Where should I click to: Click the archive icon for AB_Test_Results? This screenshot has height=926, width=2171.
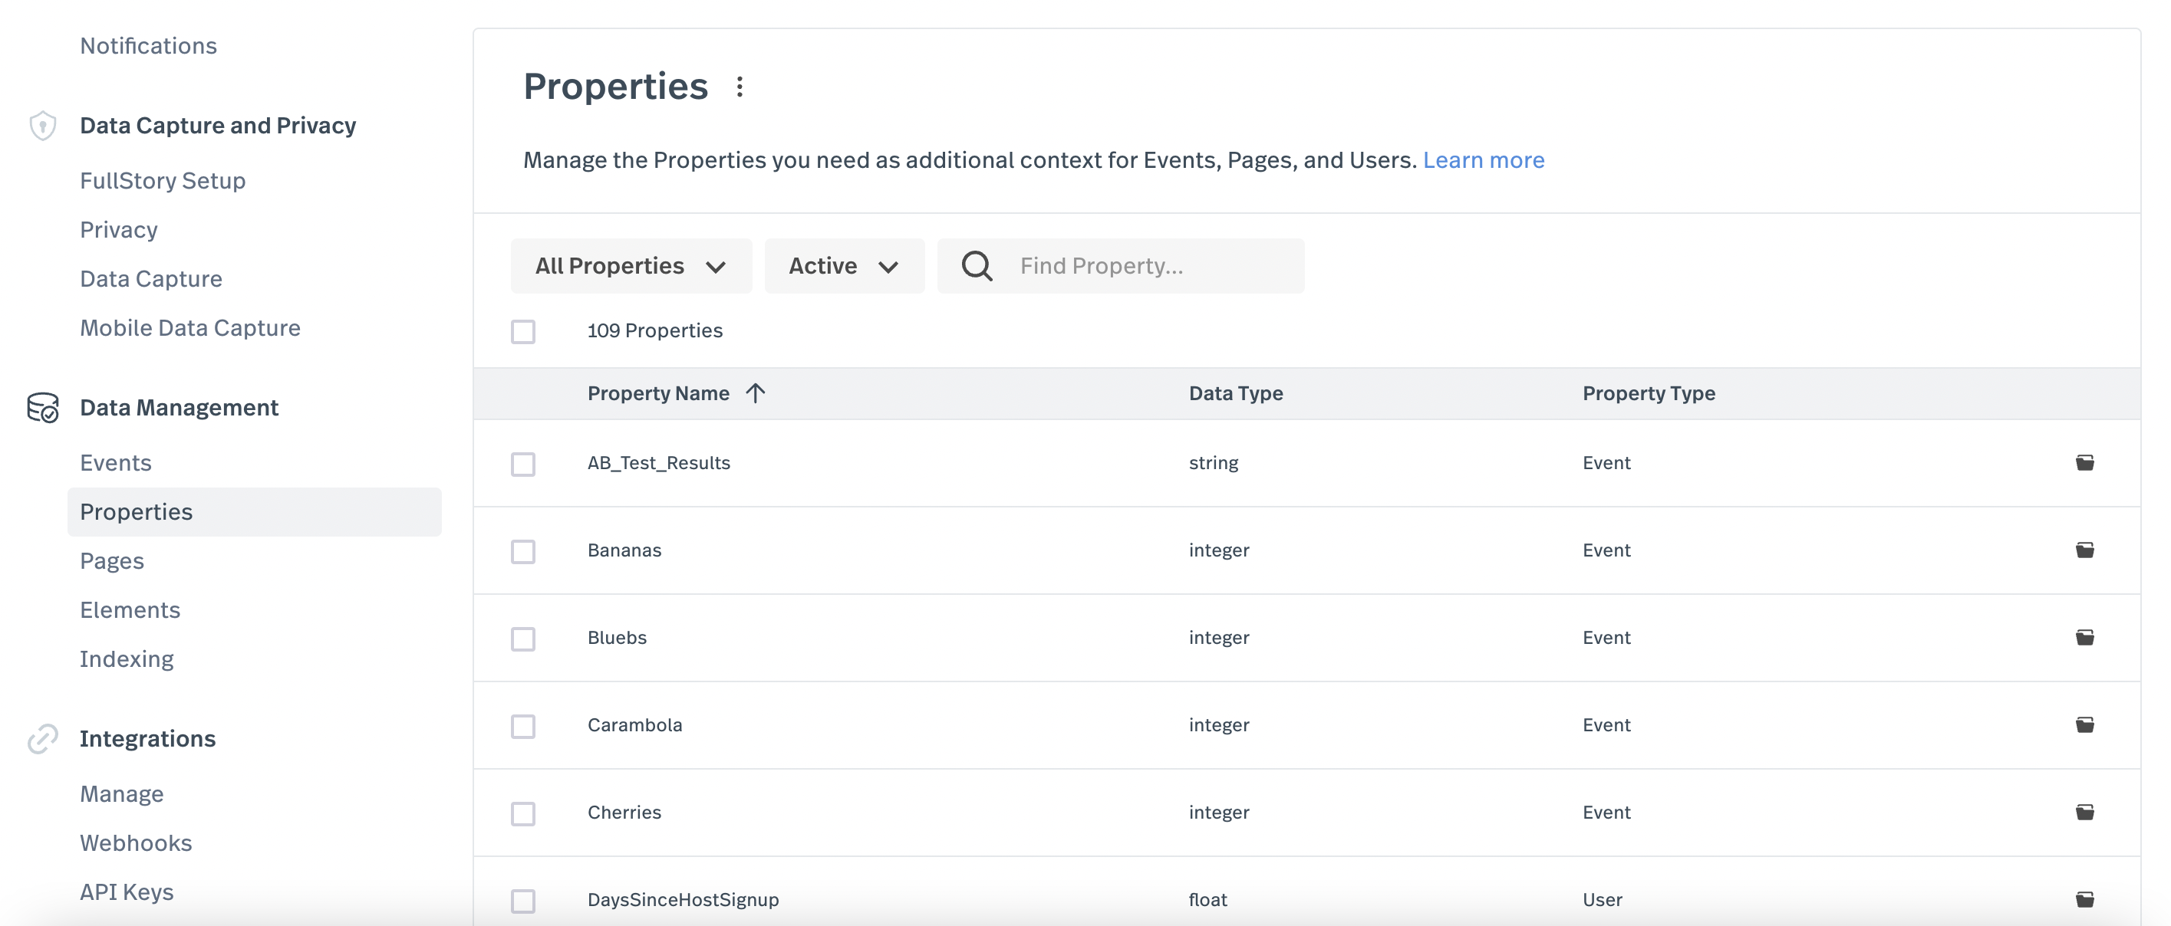coord(2084,462)
